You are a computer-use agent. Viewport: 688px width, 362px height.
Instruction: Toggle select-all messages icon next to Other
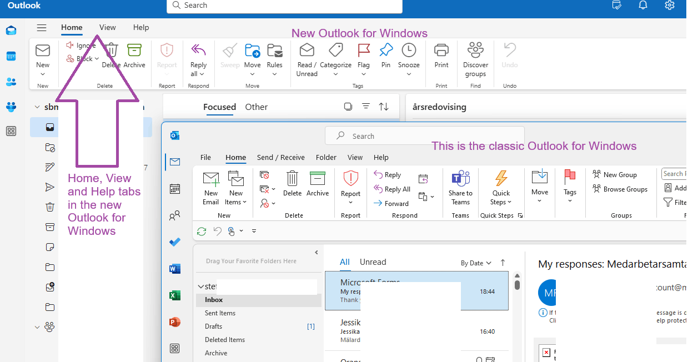348,107
